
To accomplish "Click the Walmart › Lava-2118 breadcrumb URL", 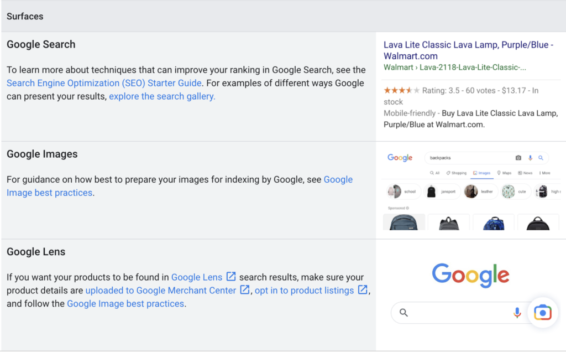I will [x=455, y=68].
